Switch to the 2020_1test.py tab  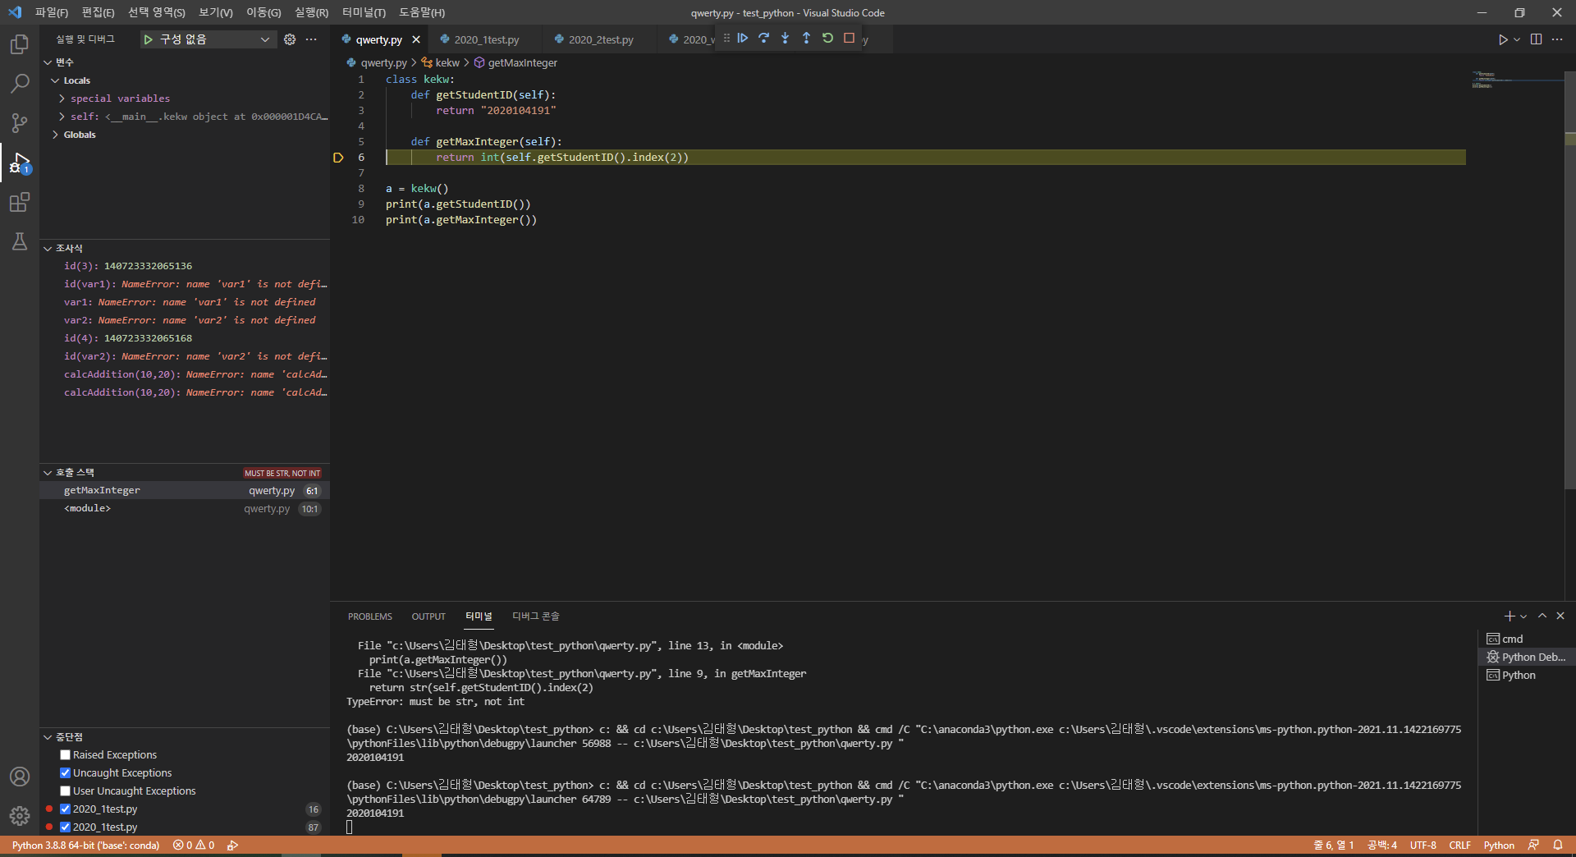point(485,39)
